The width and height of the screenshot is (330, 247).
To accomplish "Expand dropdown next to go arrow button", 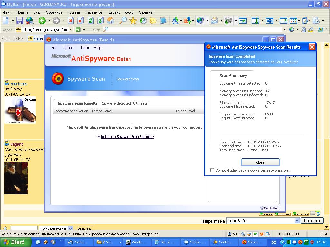I will tap(84, 30).
